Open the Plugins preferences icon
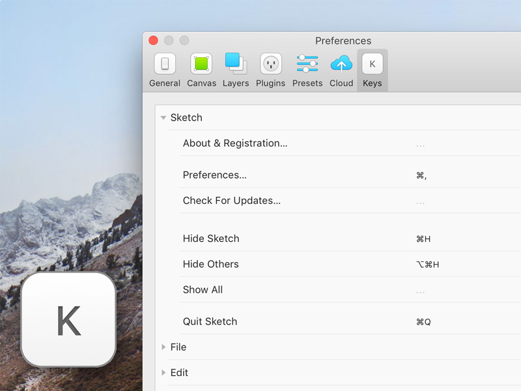This screenshot has height=391, width=521. (x=271, y=63)
